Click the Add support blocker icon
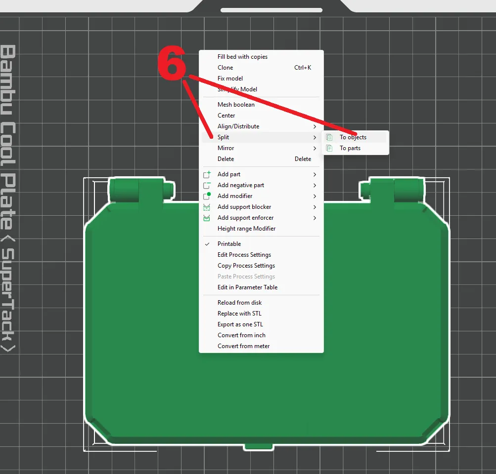496x474 pixels. click(x=207, y=207)
